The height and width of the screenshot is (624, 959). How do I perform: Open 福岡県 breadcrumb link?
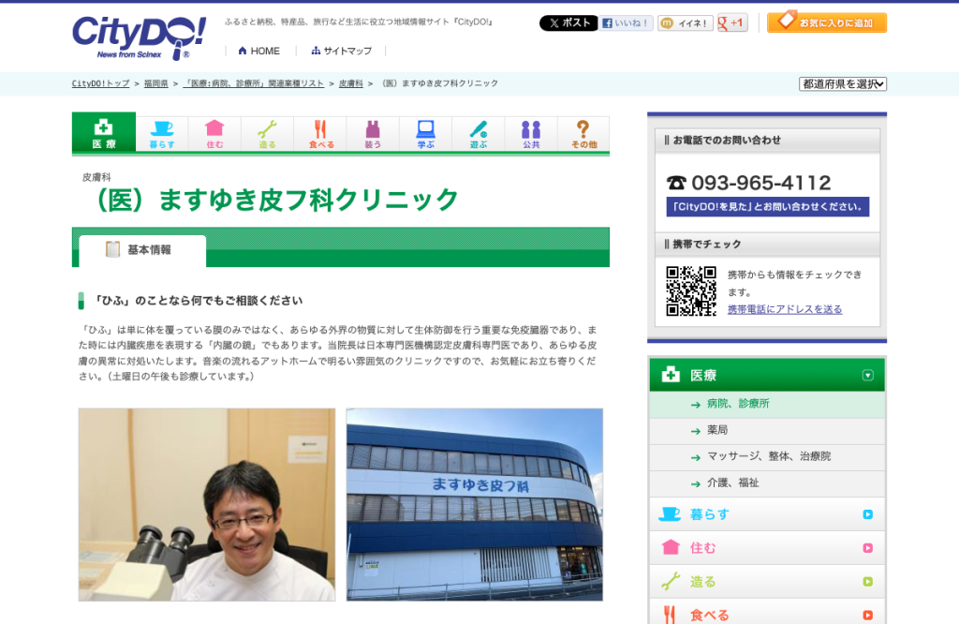pyautogui.click(x=156, y=83)
